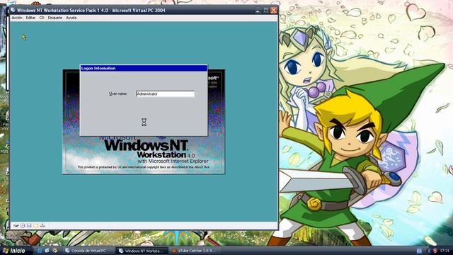Viewport: 453px width, 255px height.
Task: Click the floppy disk status icon
Action: [29, 225]
